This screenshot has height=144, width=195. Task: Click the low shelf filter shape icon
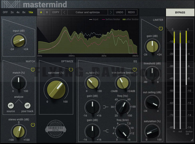coord(106,107)
